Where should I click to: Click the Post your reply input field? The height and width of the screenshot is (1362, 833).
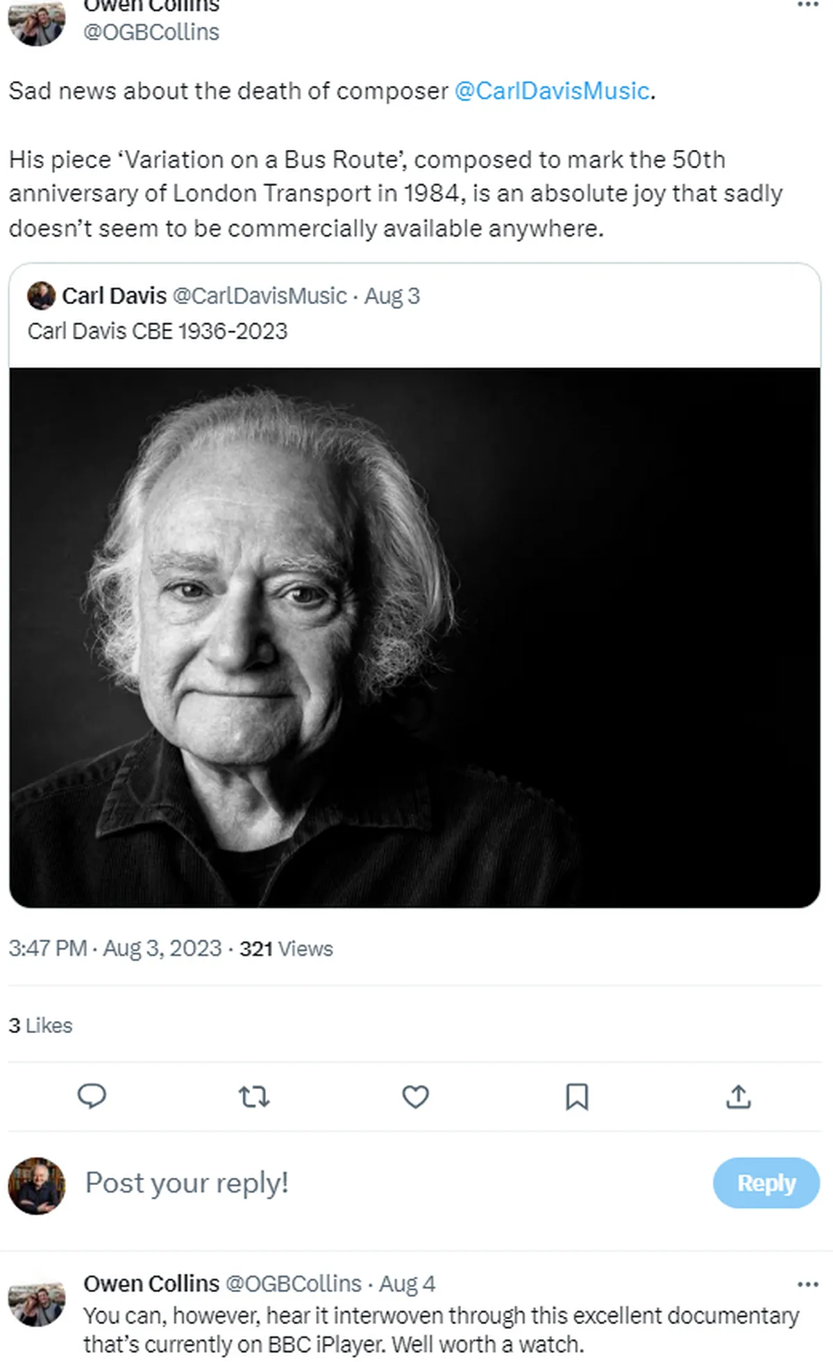click(186, 1184)
